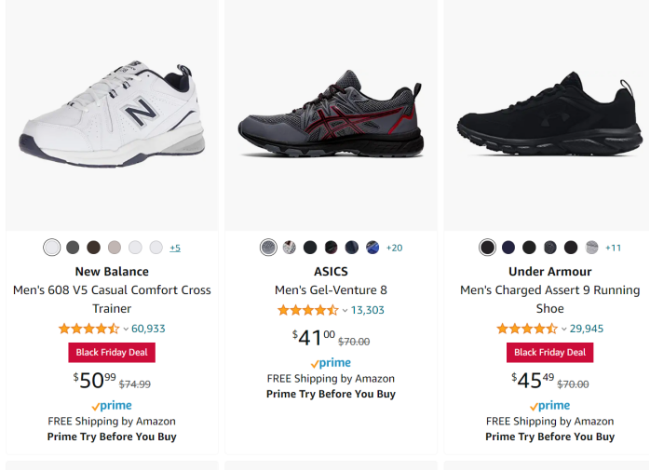The image size is (650, 471).
Task: Click the Prime logo under ASICS price
Action: tap(331, 363)
